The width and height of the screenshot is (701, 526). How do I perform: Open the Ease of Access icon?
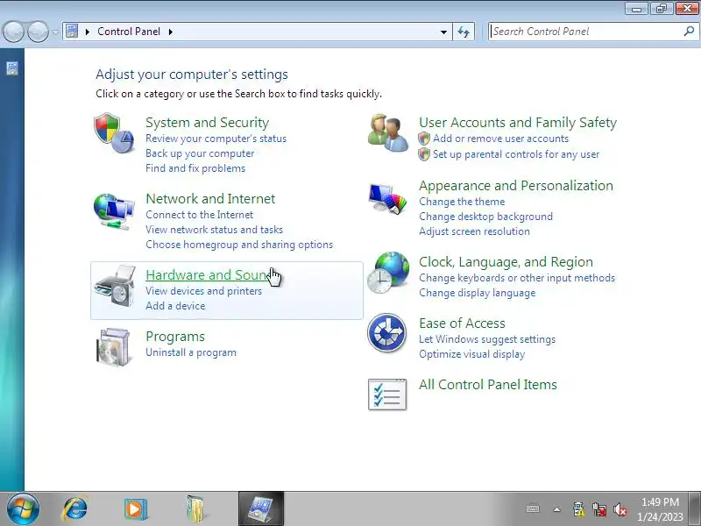(x=387, y=333)
